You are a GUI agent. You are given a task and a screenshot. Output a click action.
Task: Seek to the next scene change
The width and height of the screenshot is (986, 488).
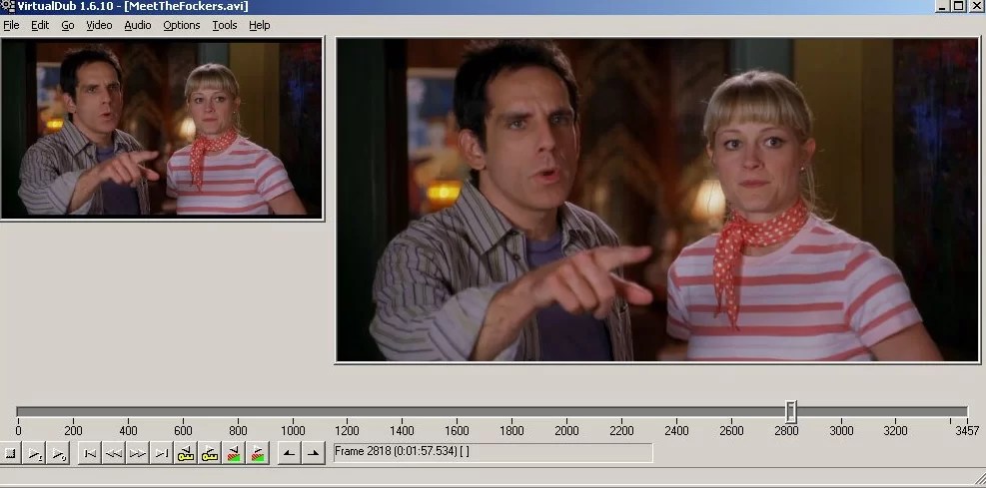tap(257, 453)
